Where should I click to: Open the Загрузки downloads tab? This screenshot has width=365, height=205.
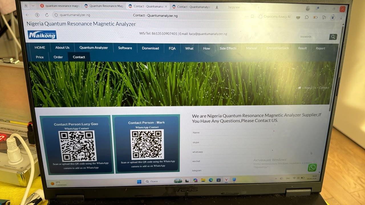point(234,7)
